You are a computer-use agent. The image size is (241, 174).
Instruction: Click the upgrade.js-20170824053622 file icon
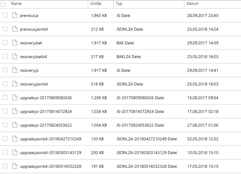click(x=15, y=125)
